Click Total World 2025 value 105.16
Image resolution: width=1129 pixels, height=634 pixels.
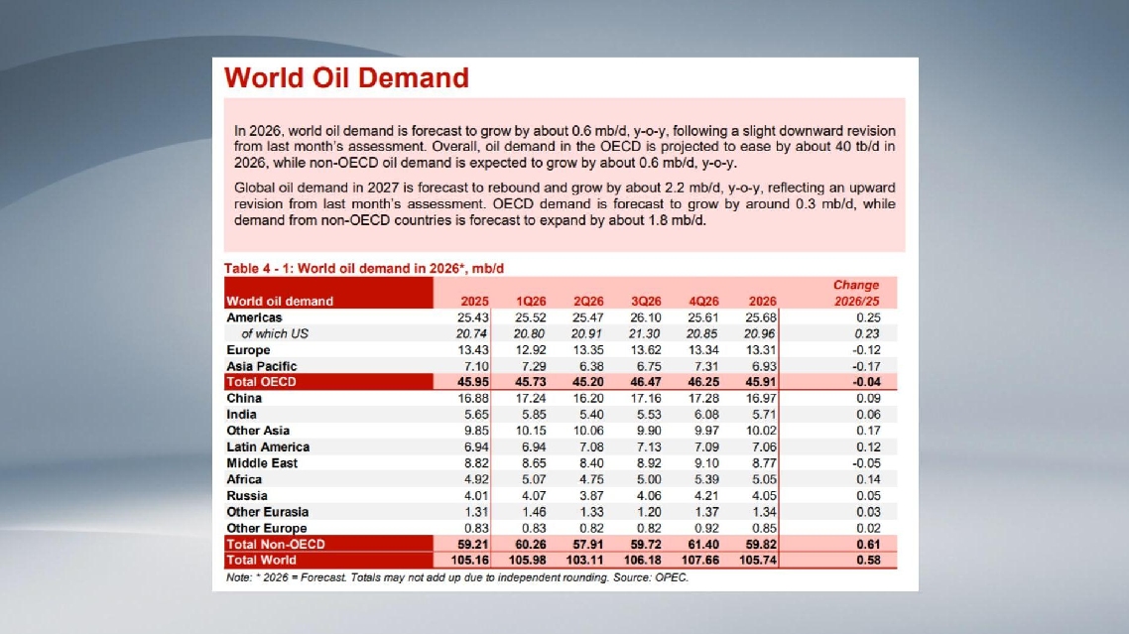pyautogui.click(x=470, y=560)
